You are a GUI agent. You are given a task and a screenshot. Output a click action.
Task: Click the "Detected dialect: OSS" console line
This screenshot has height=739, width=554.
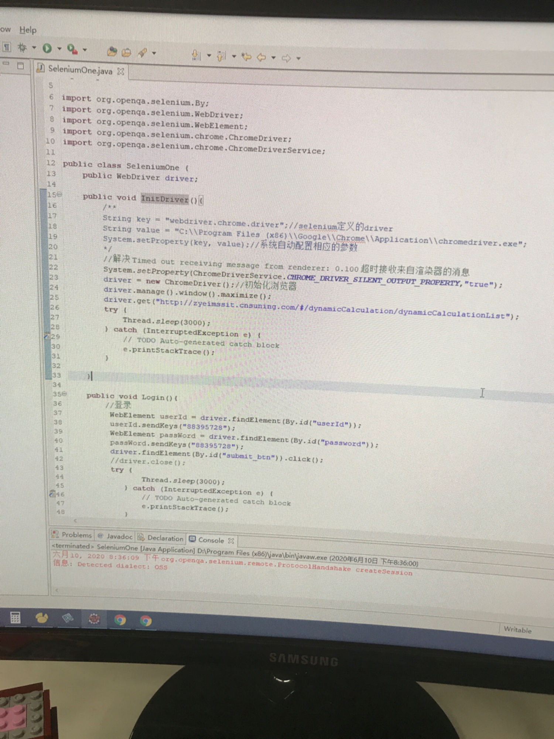click(110, 565)
